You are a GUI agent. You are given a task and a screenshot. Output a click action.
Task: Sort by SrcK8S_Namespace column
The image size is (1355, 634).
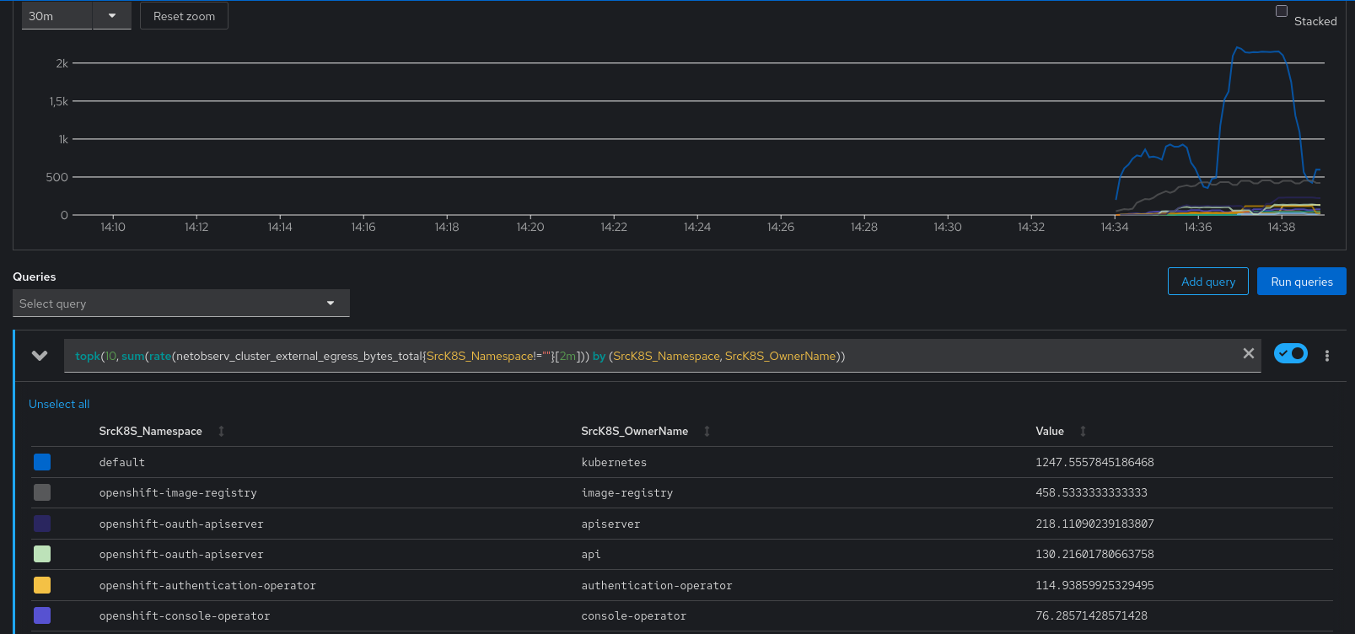coord(222,431)
